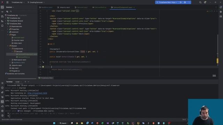Screen dimensions: 223x125
Task: Expand the wwwroot folder
Action: point(8,32)
